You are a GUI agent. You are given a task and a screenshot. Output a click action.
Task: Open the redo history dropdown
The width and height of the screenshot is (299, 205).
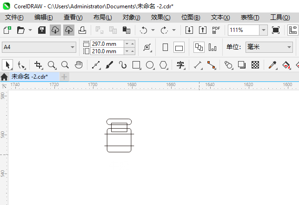tap(174, 30)
